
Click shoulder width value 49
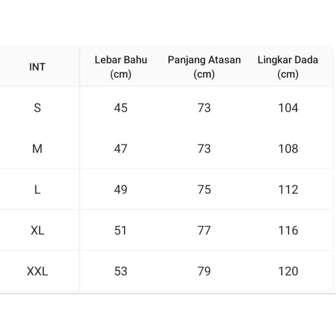coord(121,190)
